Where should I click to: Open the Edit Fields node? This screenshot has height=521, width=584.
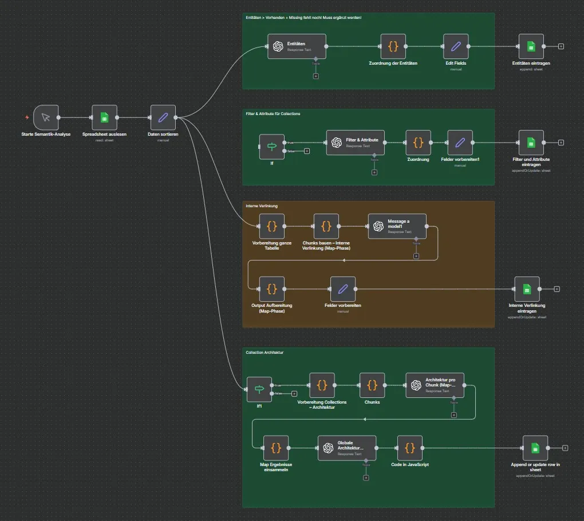pyautogui.click(x=456, y=46)
